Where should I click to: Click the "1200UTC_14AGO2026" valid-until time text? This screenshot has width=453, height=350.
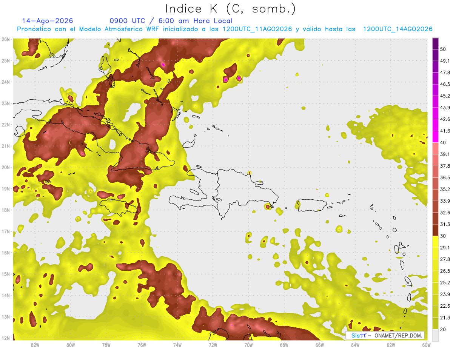click(398, 29)
